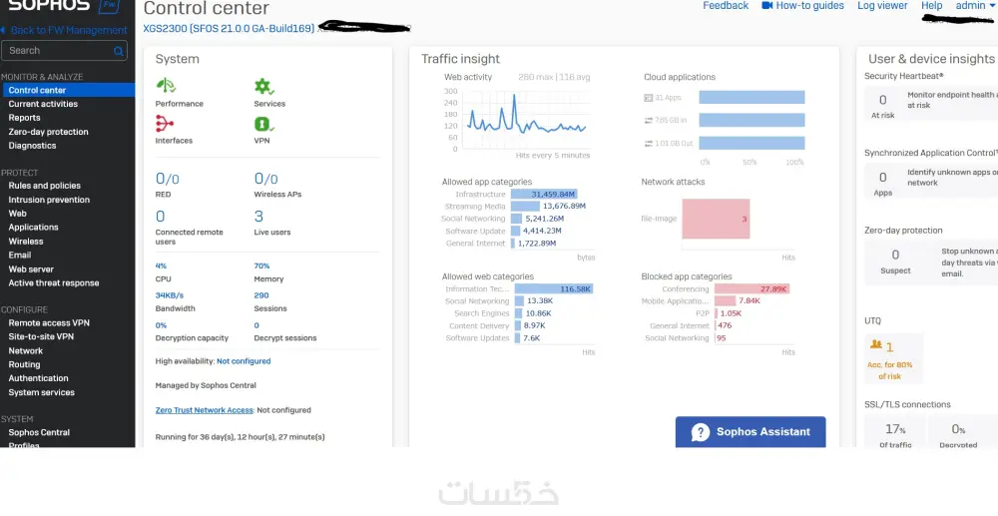Open the Performance status icon

pos(166,86)
